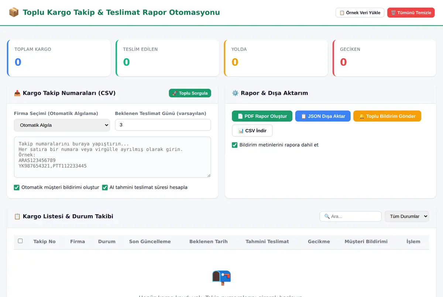443x297 pixels.
Task: Click the 'Gecikme' column header
Action: point(319,242)
